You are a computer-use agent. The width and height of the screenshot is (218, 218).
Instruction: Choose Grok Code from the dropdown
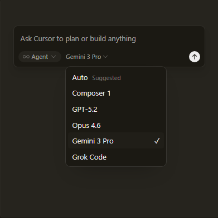click(116, 157)
